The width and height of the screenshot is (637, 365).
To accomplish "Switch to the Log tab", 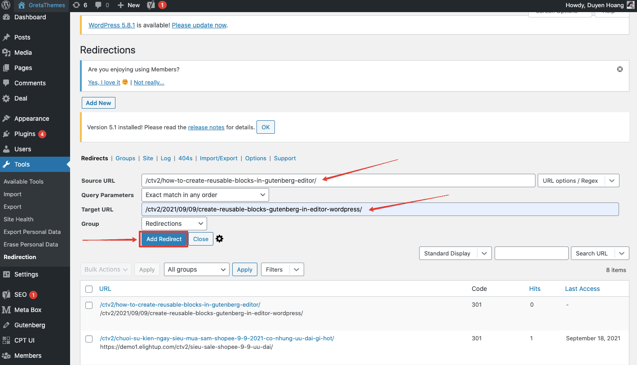I will coord(166,158).
